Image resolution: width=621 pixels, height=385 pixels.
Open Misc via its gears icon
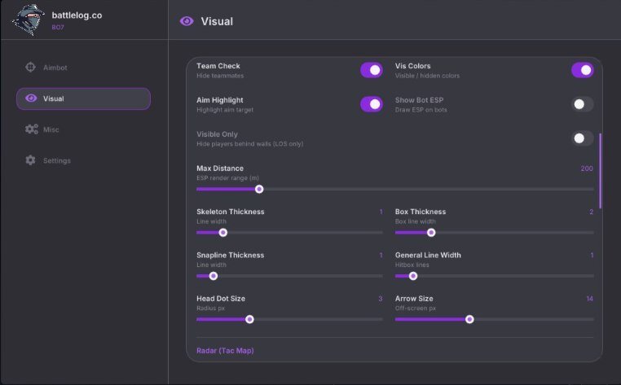click(32, 129)
